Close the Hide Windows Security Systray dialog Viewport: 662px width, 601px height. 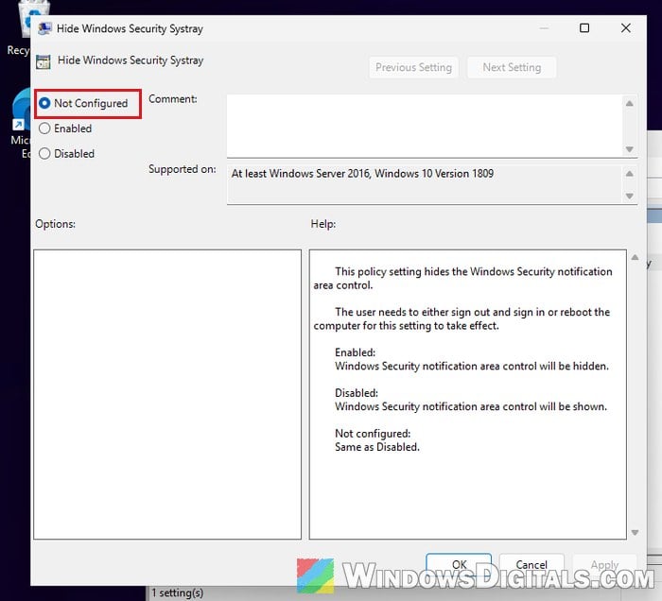(626, 28)
